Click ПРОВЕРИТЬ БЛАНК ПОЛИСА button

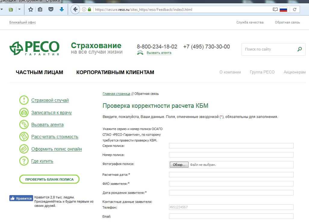pyautogui.click(x=49, y=179)
